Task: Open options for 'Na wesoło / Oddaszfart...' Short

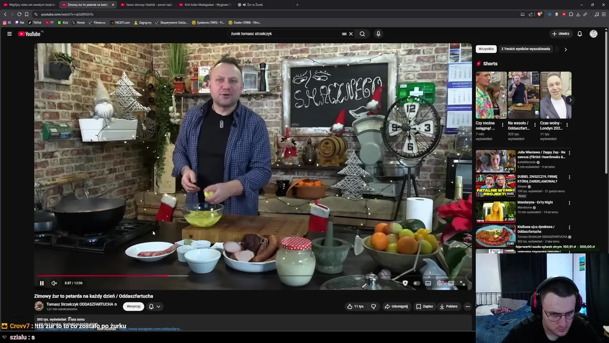Action: 535,125
